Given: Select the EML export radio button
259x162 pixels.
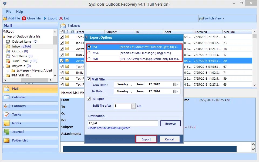Looking at the screenshot, I should click(x=89, y=59).
